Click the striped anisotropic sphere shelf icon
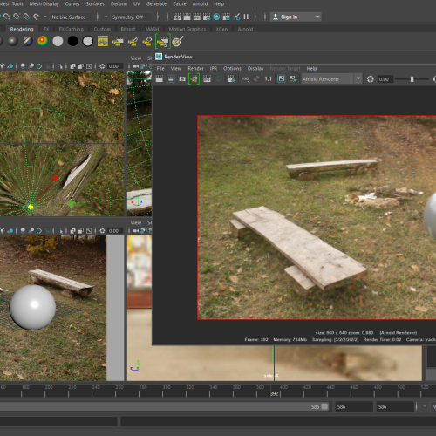Viewport: 436px width, 436px height. pyautogui.click(x=28, y=41)
